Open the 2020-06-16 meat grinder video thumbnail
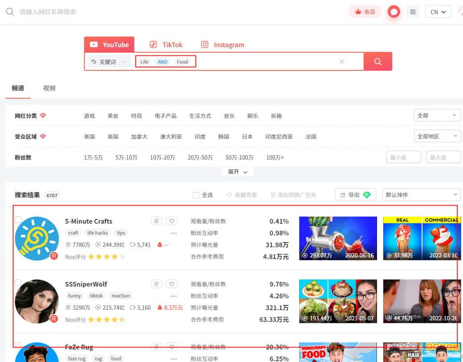 (338, 238)
